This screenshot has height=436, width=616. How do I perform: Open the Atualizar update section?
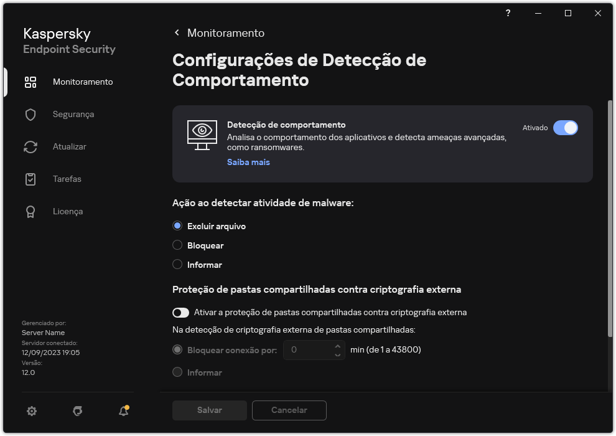(69, 146)
